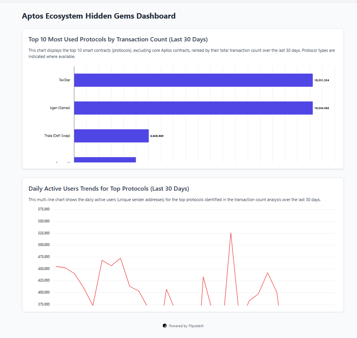Click the Aptos Ecosystem Hidden Gems Dashboard title

pos(99,16)
